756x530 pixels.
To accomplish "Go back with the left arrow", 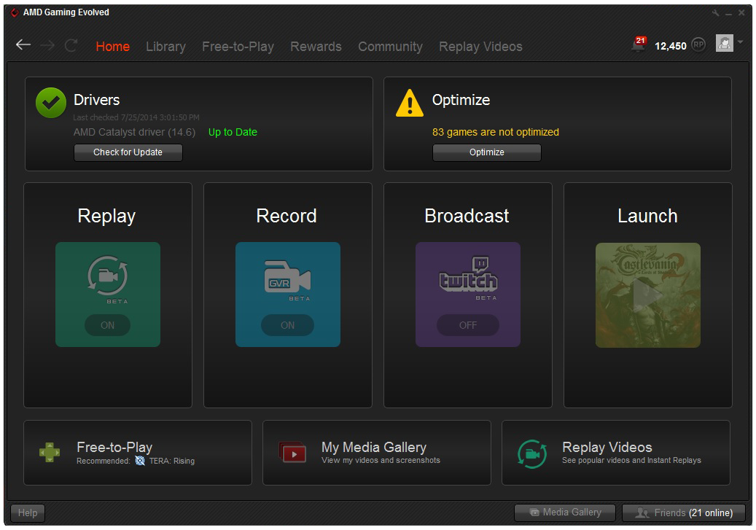I will [23, 45].
